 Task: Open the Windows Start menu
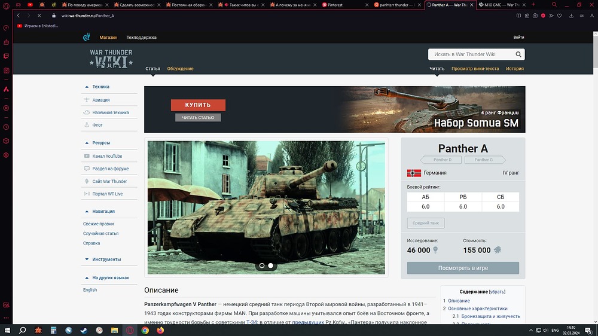pos(7,330)
